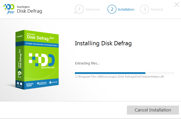Click the large DD logo on product box
Image resolution: width=181 pixels, height=119 pixels.
pos(42,59)
